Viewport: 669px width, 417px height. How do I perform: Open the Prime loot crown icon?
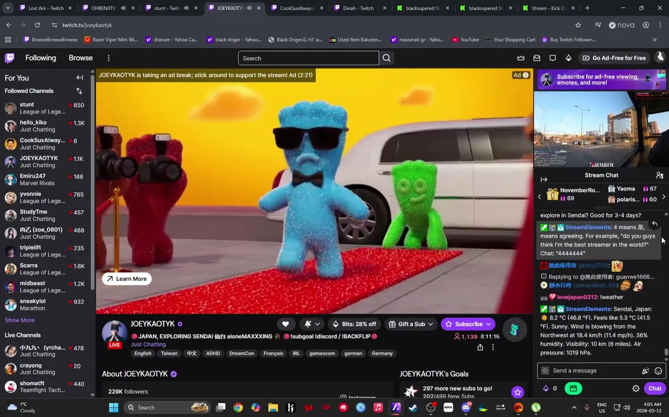click(521, 58)
